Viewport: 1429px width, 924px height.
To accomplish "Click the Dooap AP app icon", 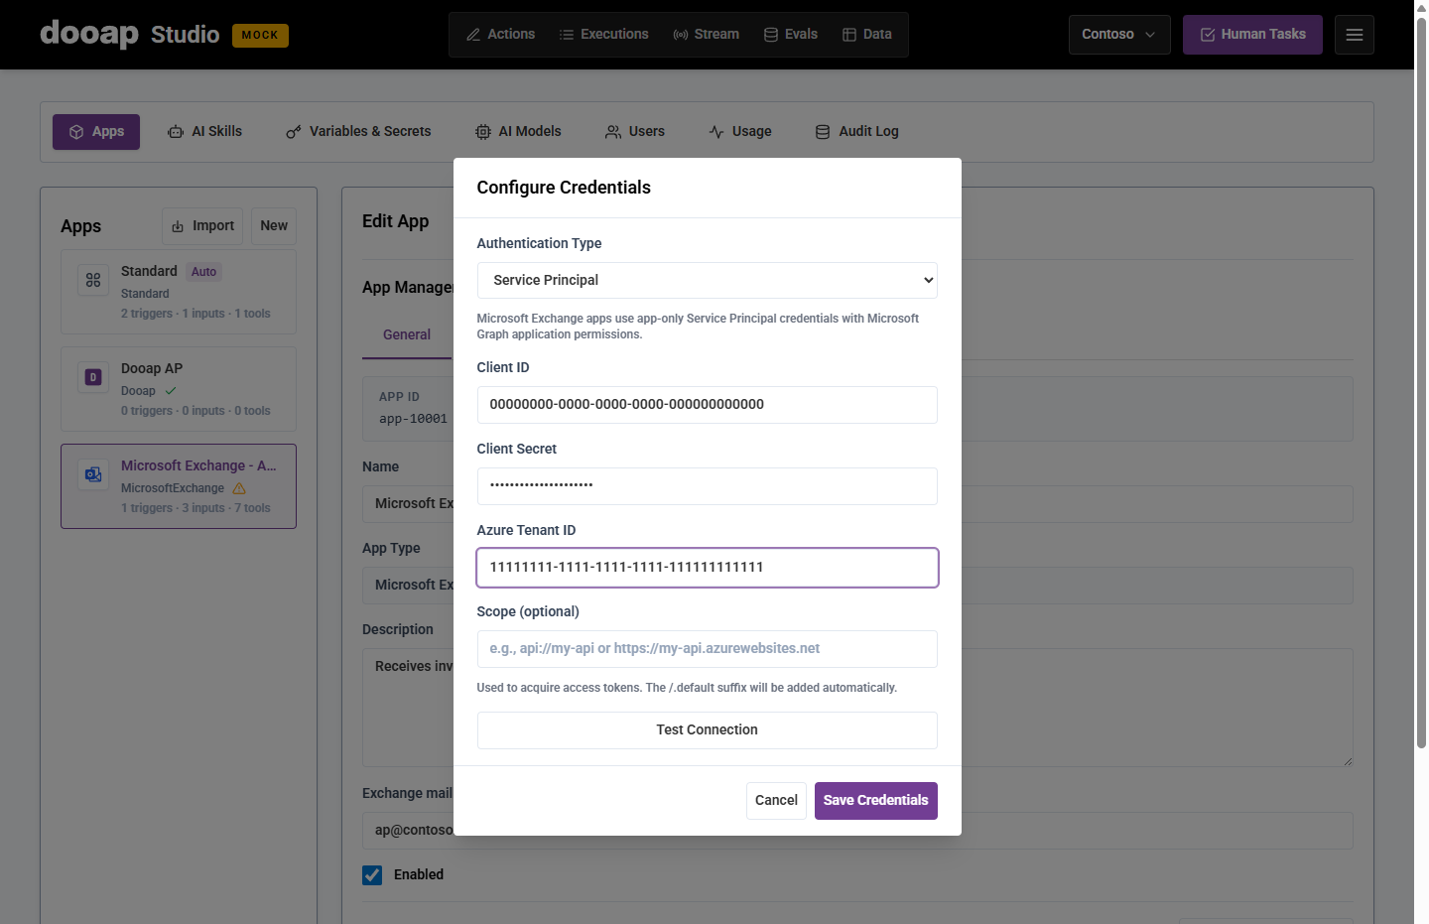I will pyautogui.click(x=93, y=377).
